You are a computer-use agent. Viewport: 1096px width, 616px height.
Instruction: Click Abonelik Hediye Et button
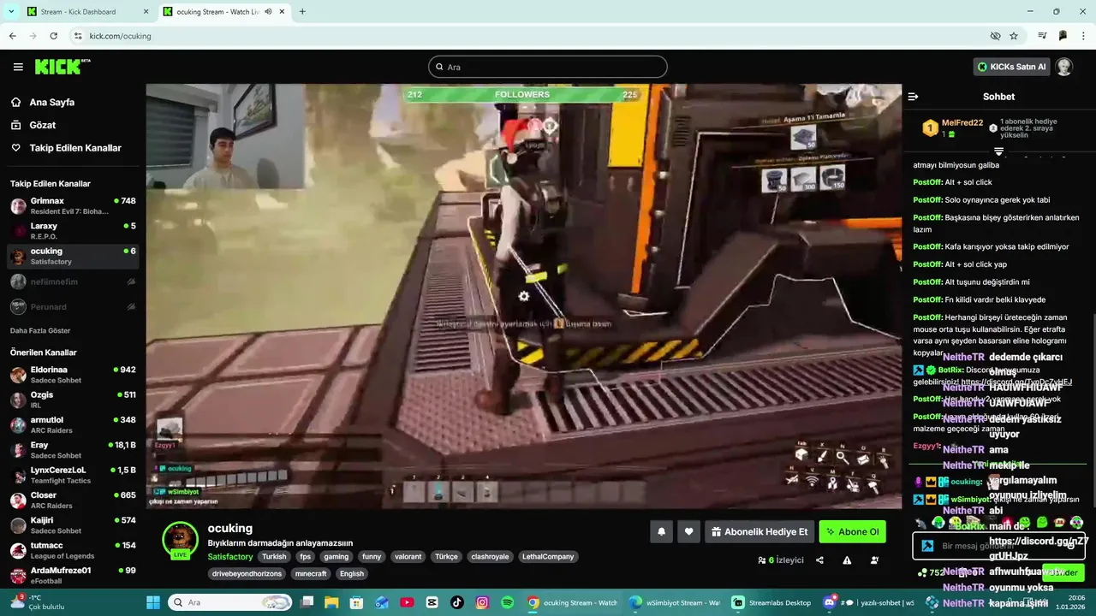(x=759, y=532)
